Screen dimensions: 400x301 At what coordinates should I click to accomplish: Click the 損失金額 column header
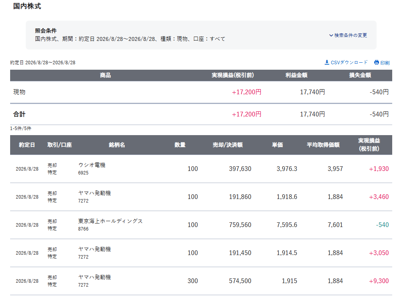pyautogui.click(x=360, y=75)
